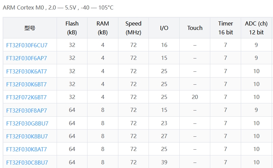
Task: Open the FT32F030C8BU7 model link
Action: point(27,163)
